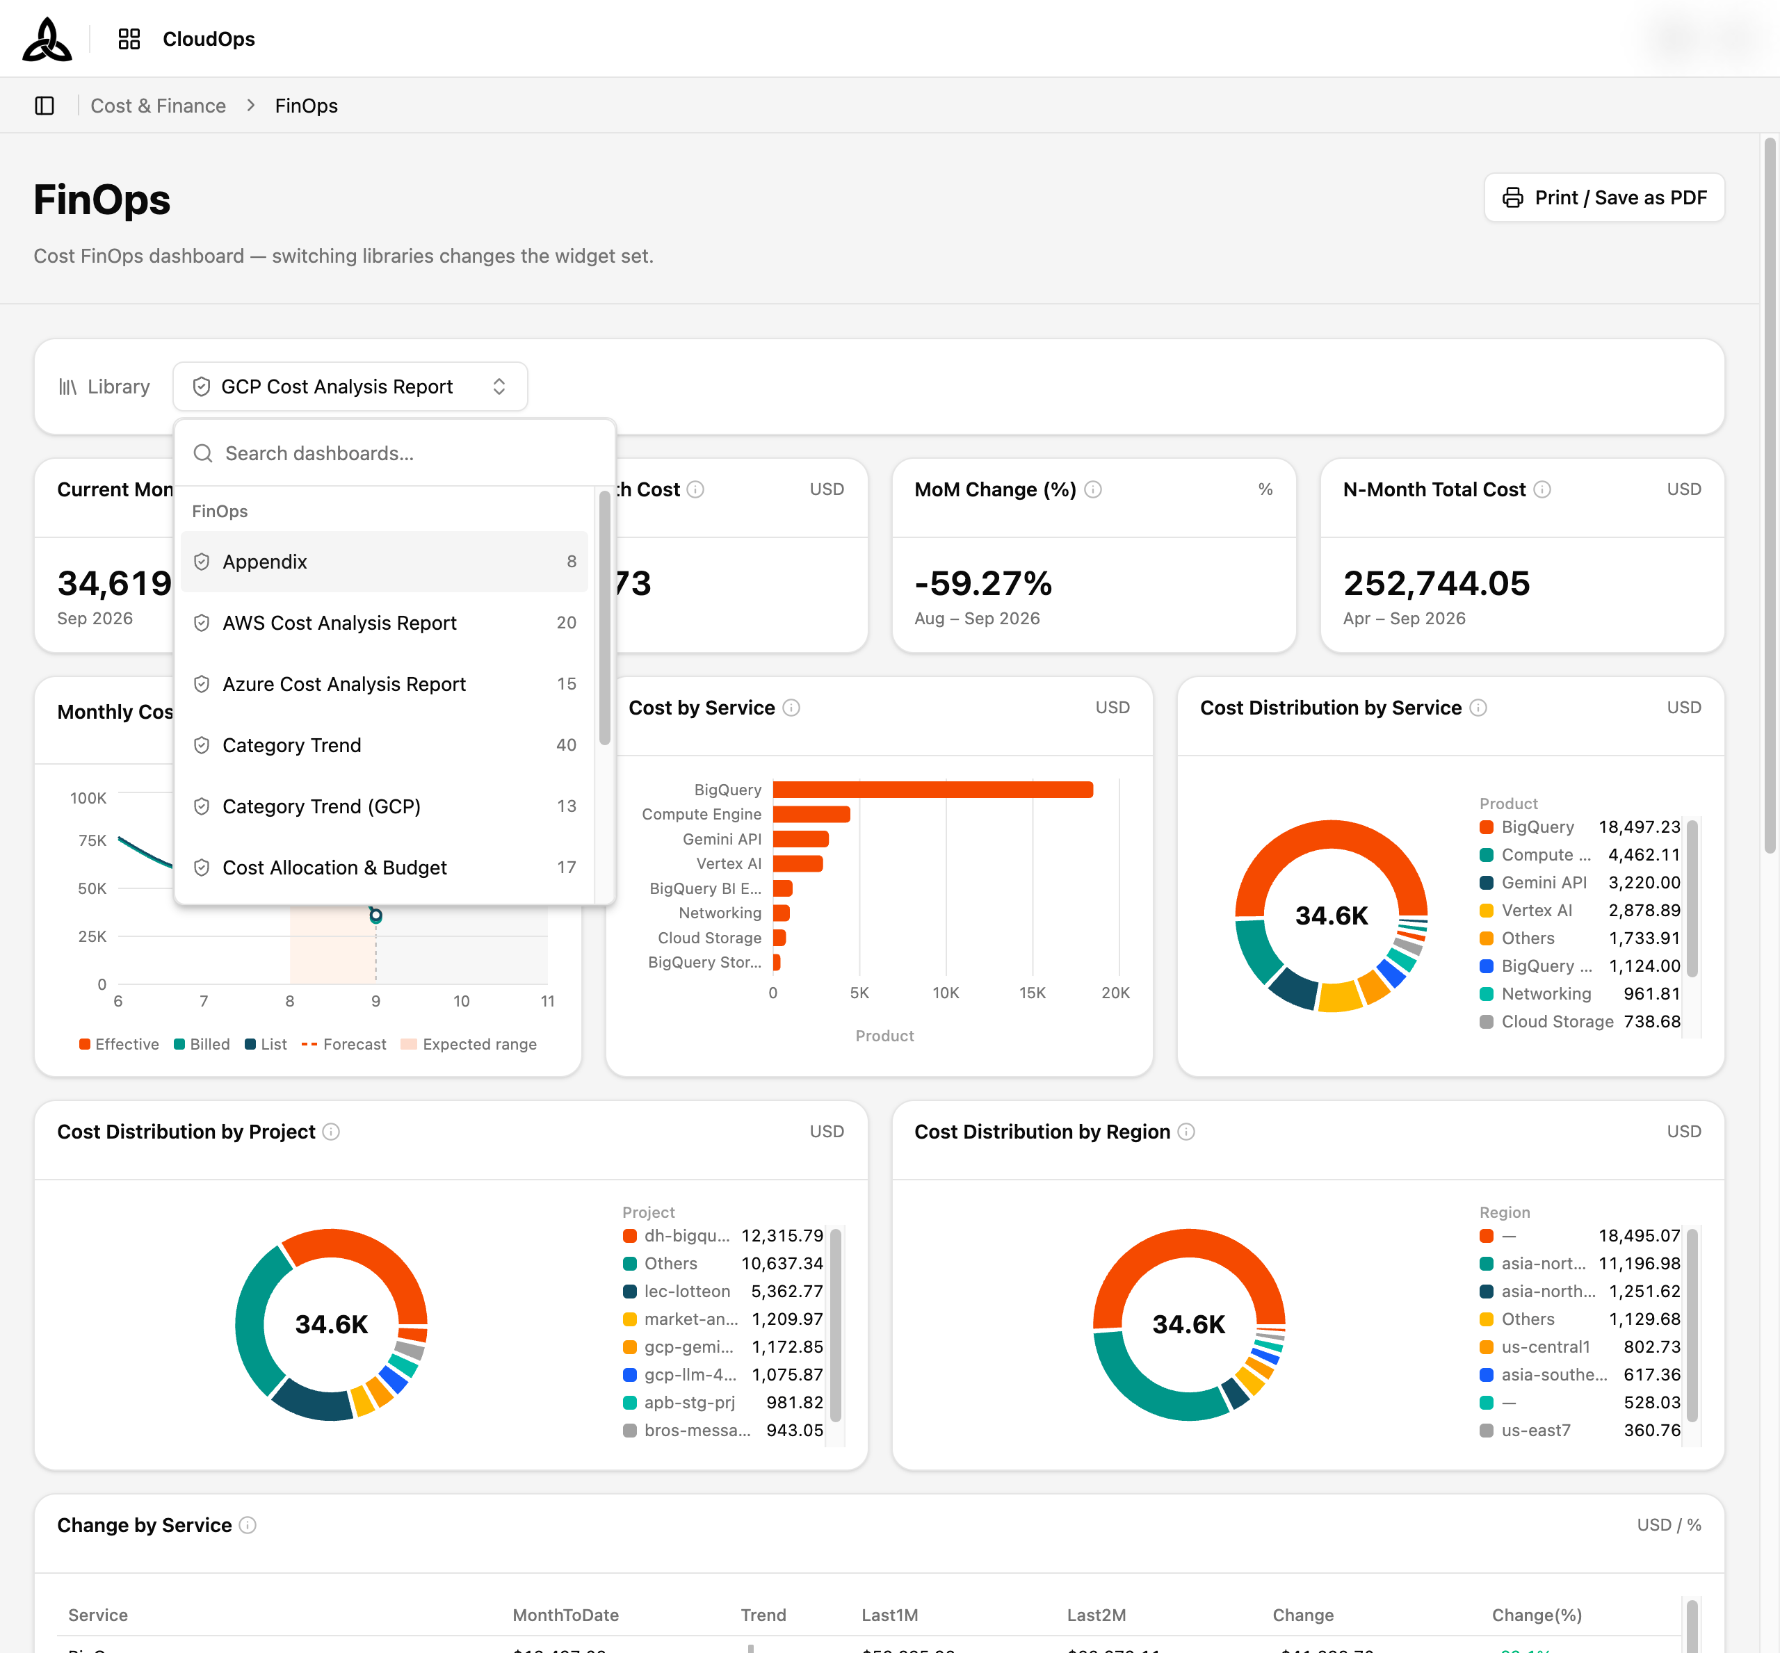Click info icon beside Change by Service

click(x=248, y=1525)
